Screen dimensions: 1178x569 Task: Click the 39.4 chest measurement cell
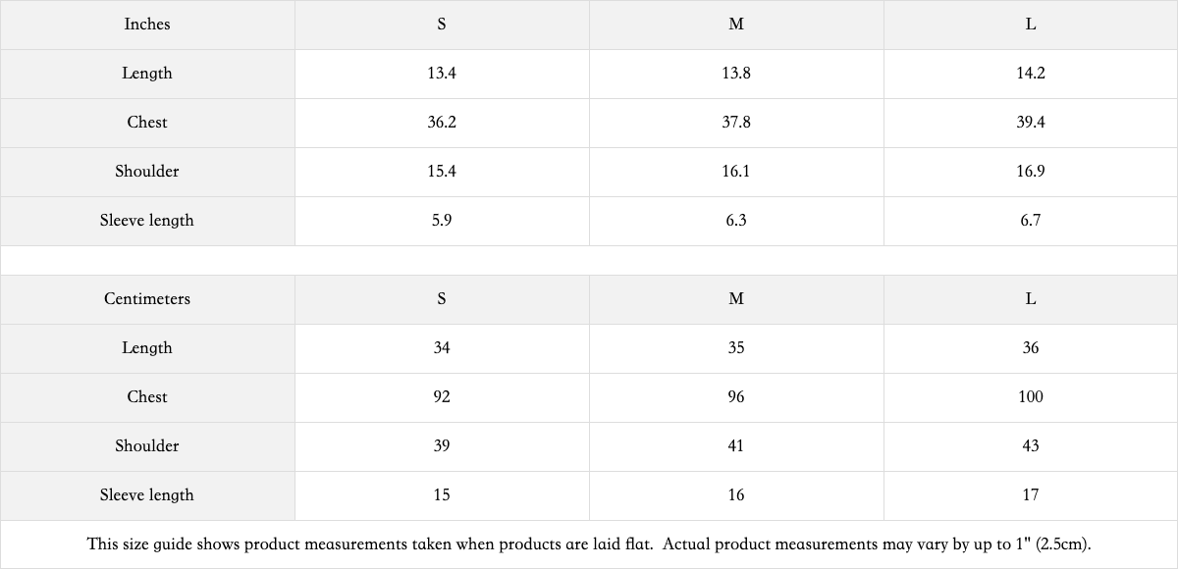(1031, 123)
